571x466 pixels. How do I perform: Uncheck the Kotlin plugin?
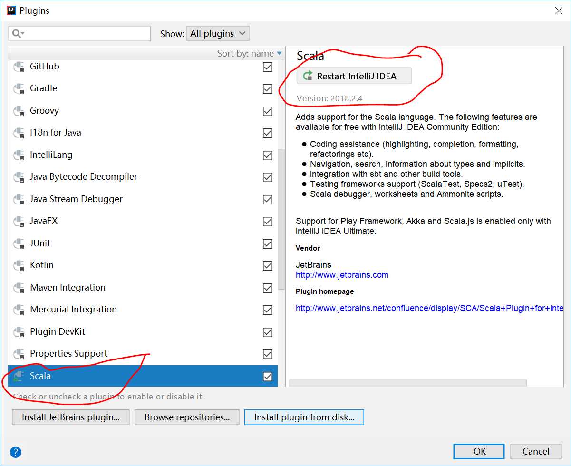[268, 266]
